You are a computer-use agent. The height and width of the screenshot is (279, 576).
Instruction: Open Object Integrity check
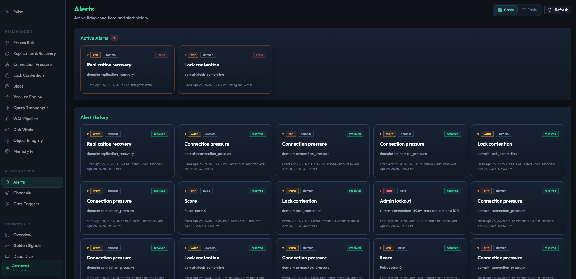click(x=33, y=140)
